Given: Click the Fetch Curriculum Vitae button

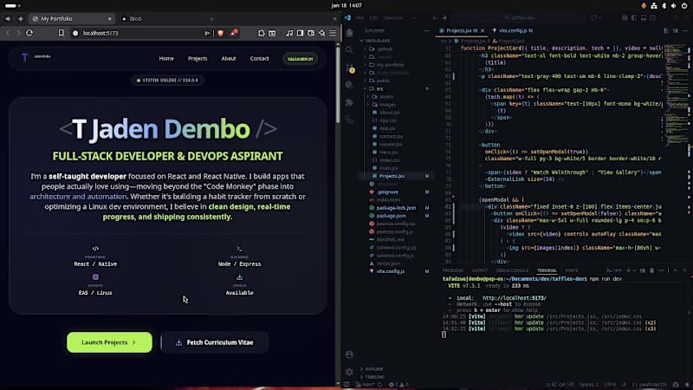Looking at the screenshot, I should click(x=215, y=342).
